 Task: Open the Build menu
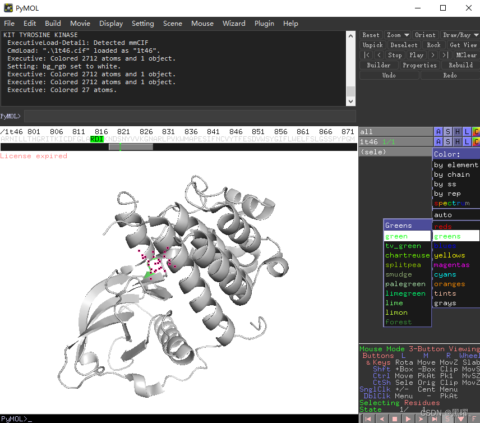(x=53, y=23)
